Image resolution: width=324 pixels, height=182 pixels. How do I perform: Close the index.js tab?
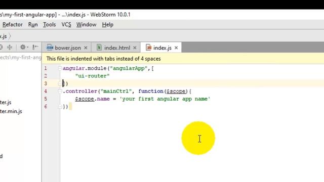click(x=176, y=48)
